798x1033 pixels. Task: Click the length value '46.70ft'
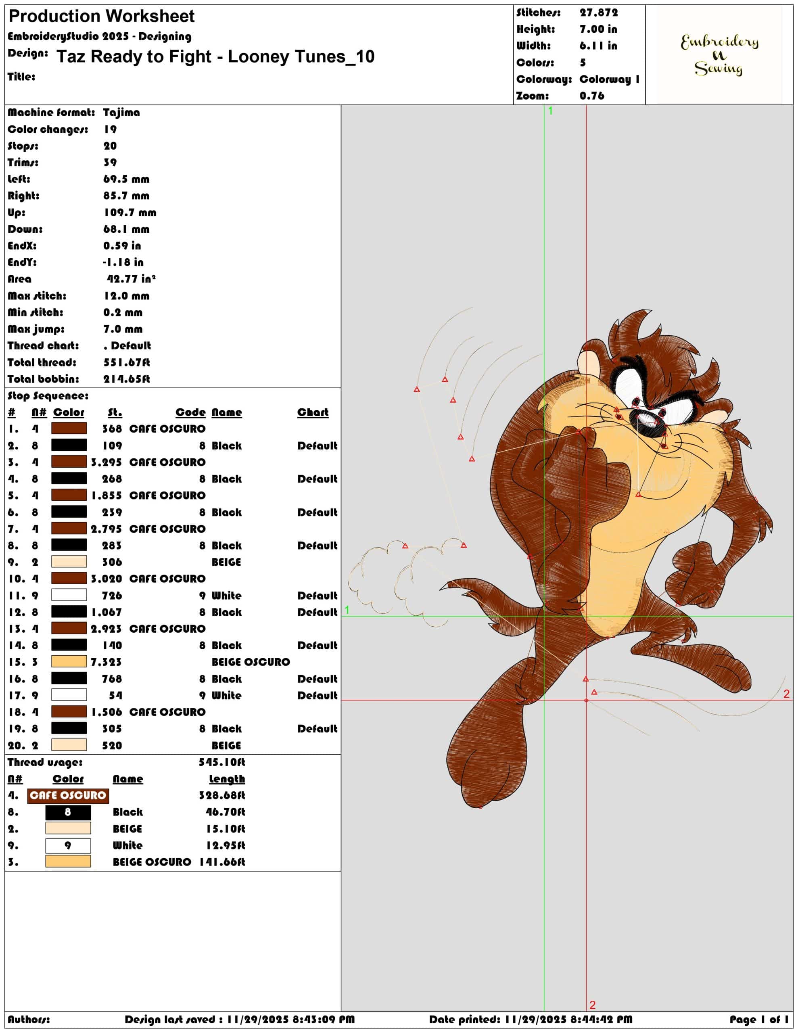pos(226,812)
